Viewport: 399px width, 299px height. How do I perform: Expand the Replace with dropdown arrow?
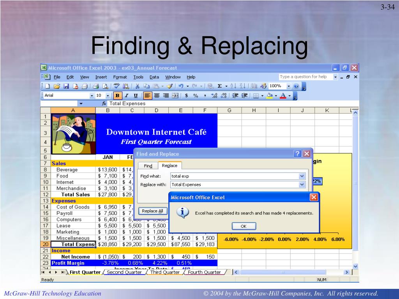pos(302,185)
